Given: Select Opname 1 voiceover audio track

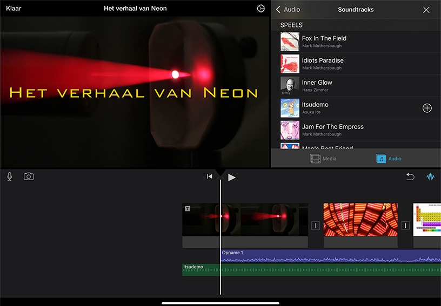Looking at the screenshot, I should pos(331,256).
